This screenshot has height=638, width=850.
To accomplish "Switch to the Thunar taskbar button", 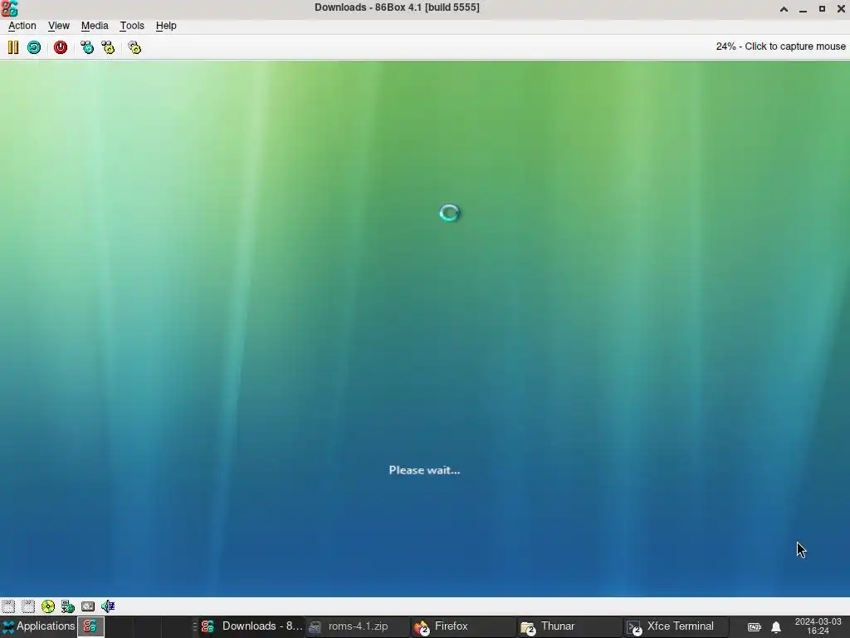I will tap(569, 626).
